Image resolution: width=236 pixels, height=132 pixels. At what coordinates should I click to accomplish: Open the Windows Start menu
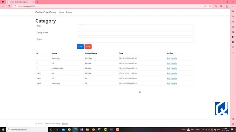(3, 129)
